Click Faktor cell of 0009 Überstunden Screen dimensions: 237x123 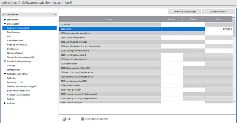[194, 64]
